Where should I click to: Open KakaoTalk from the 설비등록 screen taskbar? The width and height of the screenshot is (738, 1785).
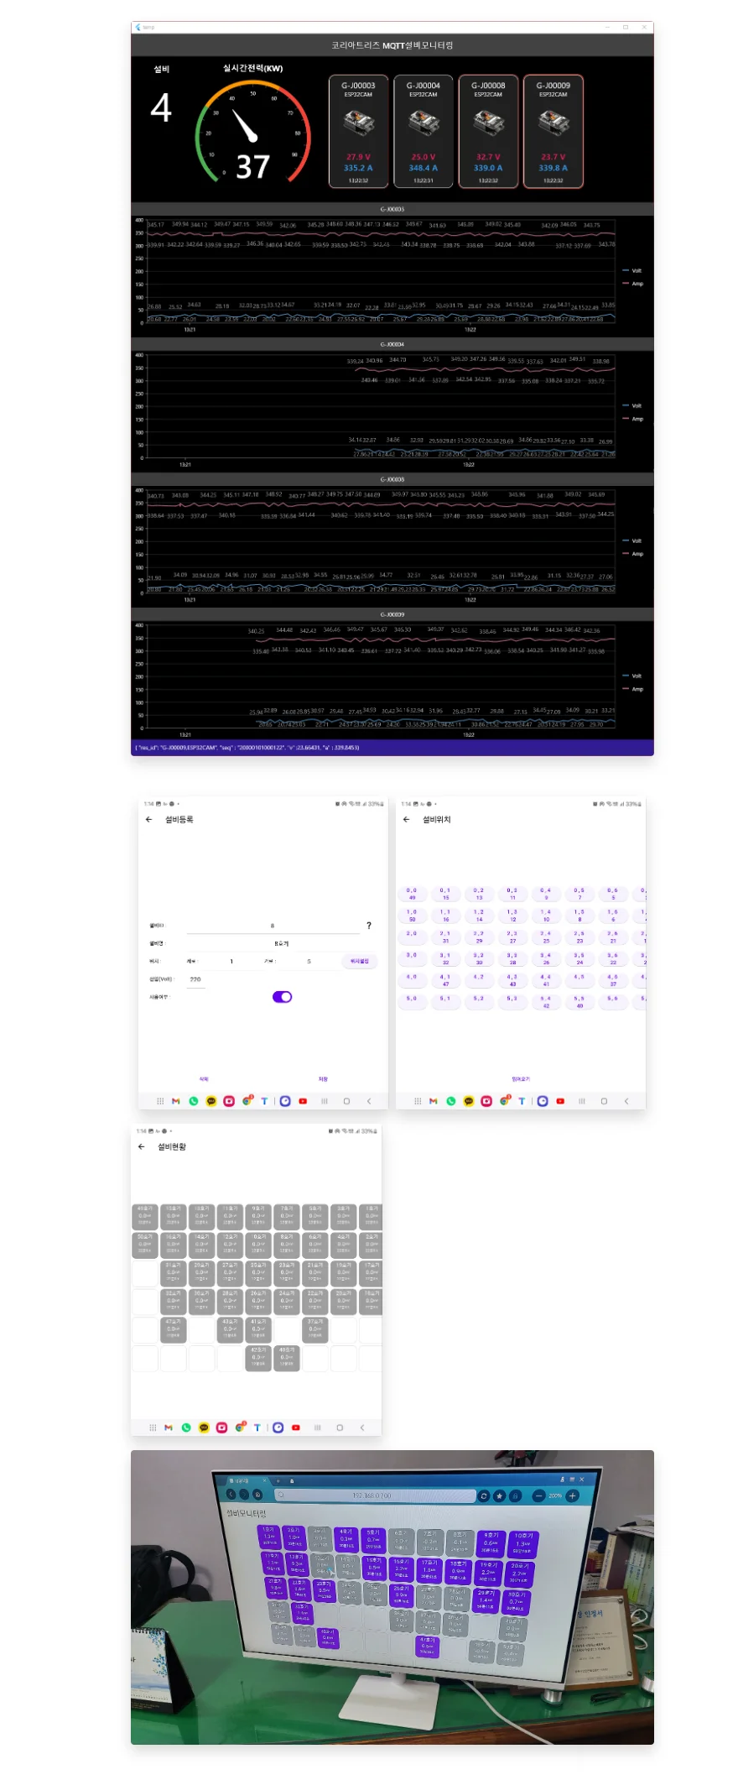[211, 1101]
